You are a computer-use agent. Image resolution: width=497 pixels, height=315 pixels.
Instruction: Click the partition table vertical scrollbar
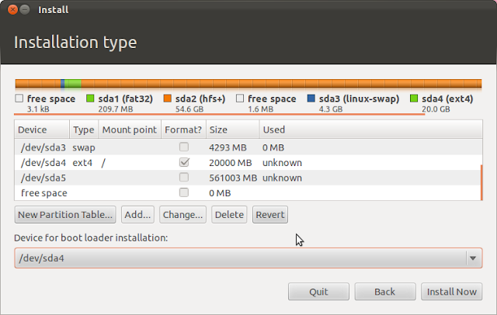tap(481, 182)
